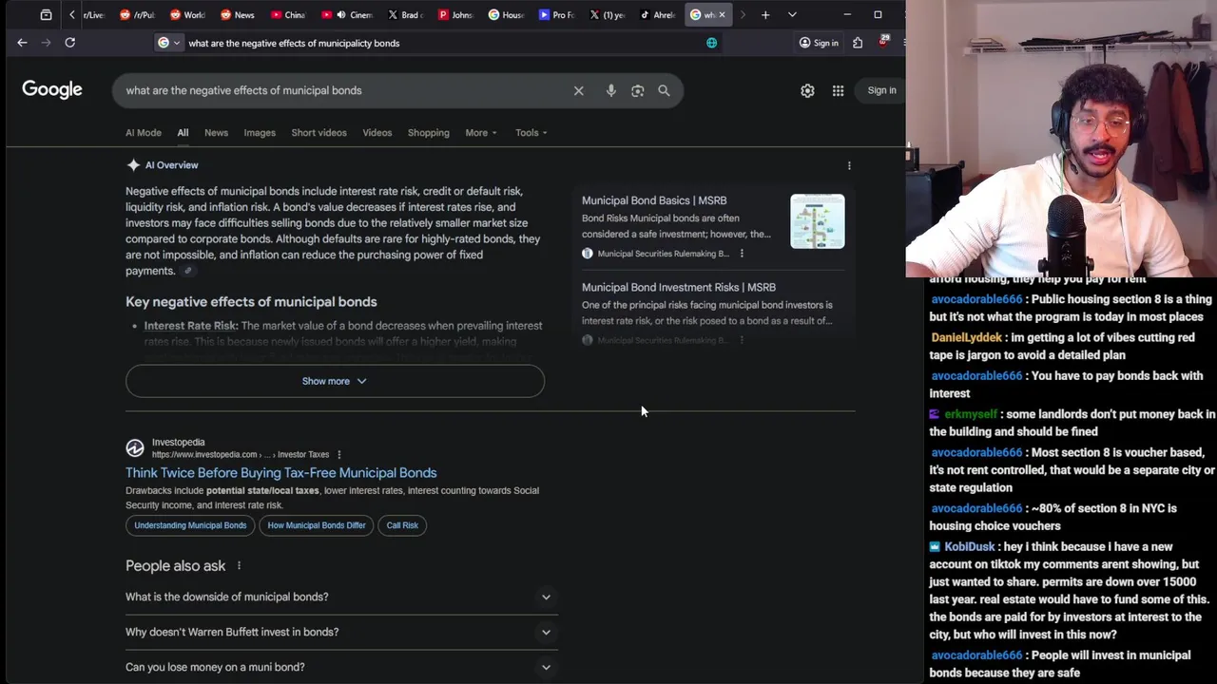
Task: Click the How Municipal Bonds Differ chip
Action: 317,525
